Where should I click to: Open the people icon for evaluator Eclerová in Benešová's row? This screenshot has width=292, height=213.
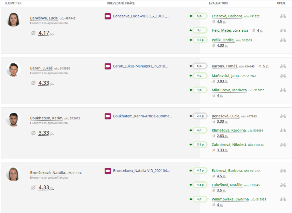click(x=283, y=16)
